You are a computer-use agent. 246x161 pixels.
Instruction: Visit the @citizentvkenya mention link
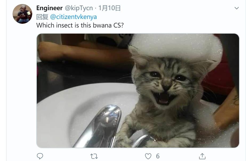tap(73, 17)
